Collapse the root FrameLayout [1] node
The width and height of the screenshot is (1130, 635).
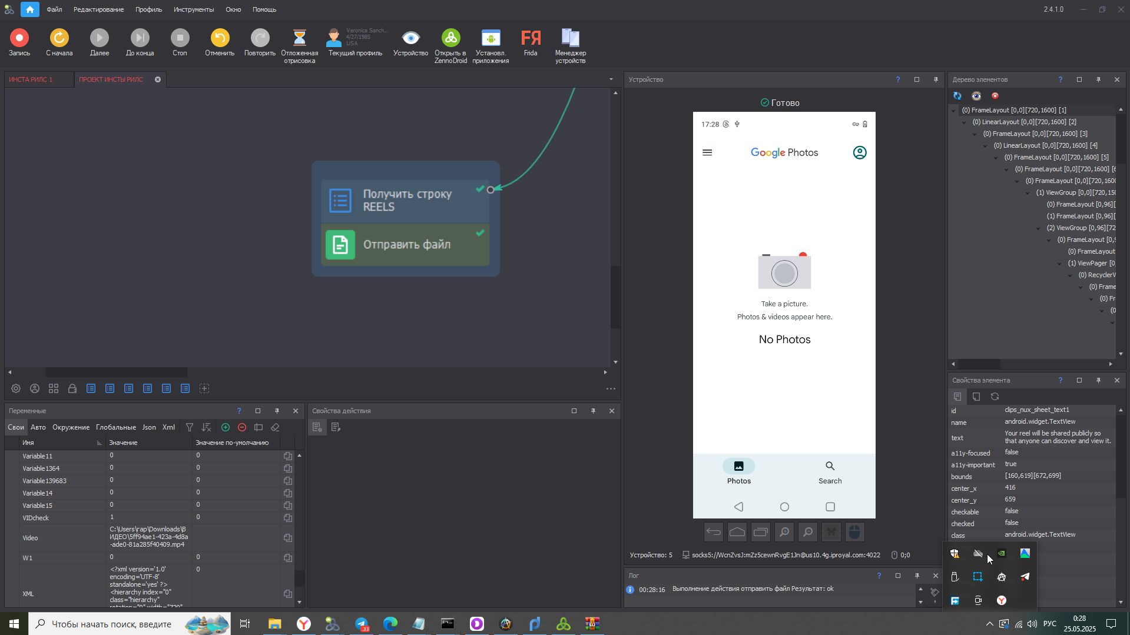pyautogui.click(x=954, y=111)
